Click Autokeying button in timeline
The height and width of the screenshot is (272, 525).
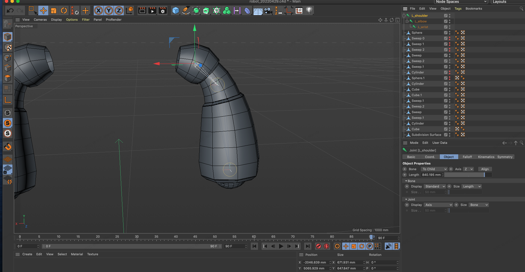pyautogui.click(x=327, y=246)
